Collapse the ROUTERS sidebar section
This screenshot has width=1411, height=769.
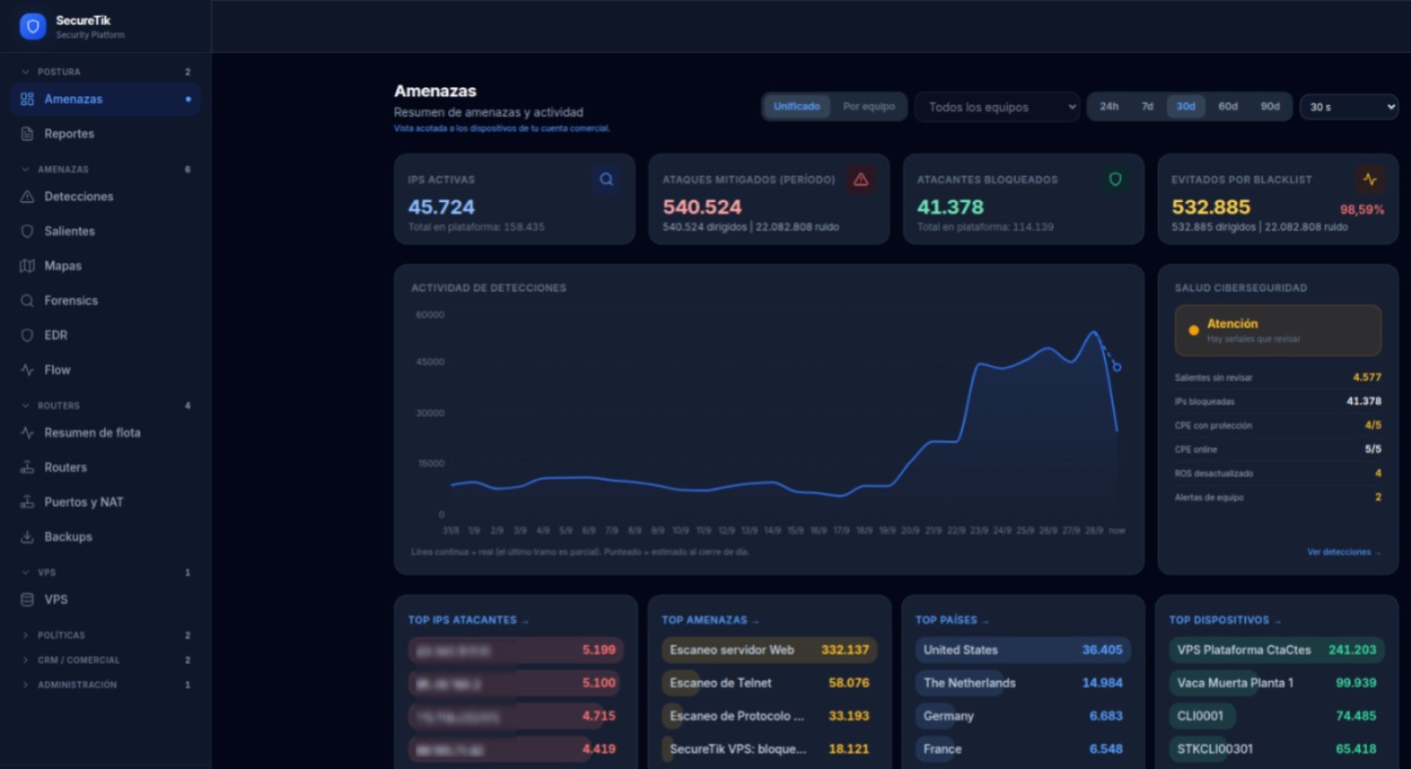[x=106, y=406]
